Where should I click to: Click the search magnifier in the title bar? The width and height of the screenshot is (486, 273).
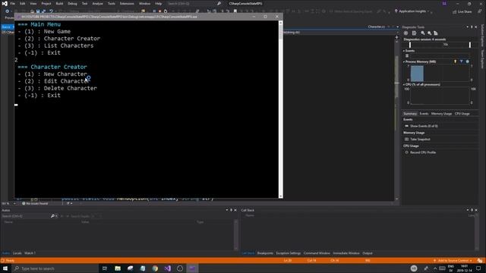(x=219, y=3)
